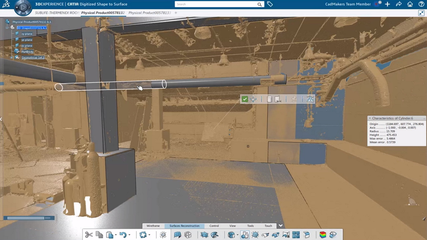Open the Update icon dropdown arrow

[x=149, y=235]
